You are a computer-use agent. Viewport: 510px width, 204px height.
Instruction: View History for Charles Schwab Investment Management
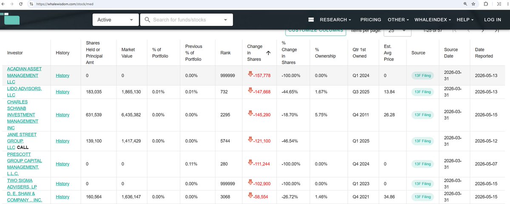click(x=62, y=115)
